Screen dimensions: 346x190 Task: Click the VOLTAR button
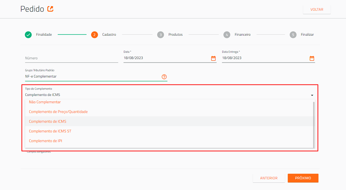317,10
